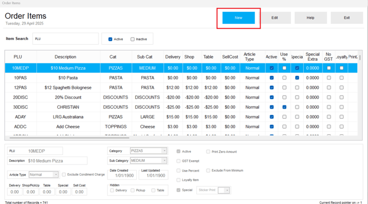
Task: Toggle the Active filter checkbox
Action: click(110, 39)
